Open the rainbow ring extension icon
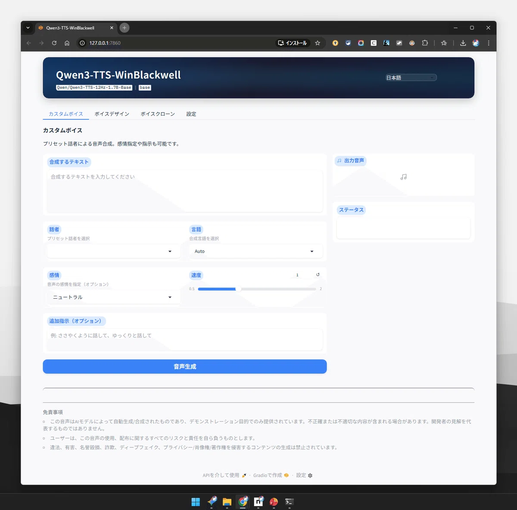Screen dimensions: 517x510 361,43
